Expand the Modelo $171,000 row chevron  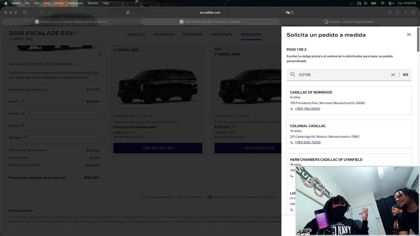point(103,102)
